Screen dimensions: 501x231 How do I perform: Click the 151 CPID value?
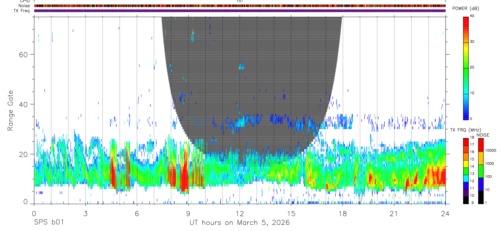(x=240, y=1)
